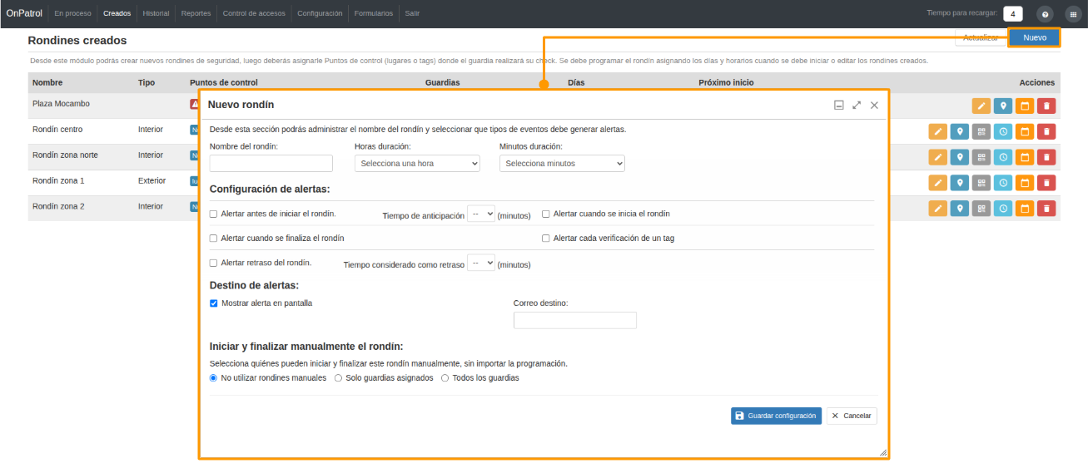Open calendar icon for Rondín zona norte
The image size is (1088, 463).
tap(1025, 157)
